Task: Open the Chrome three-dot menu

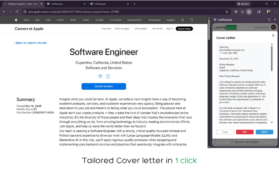Action: click(x=275, y=12)
